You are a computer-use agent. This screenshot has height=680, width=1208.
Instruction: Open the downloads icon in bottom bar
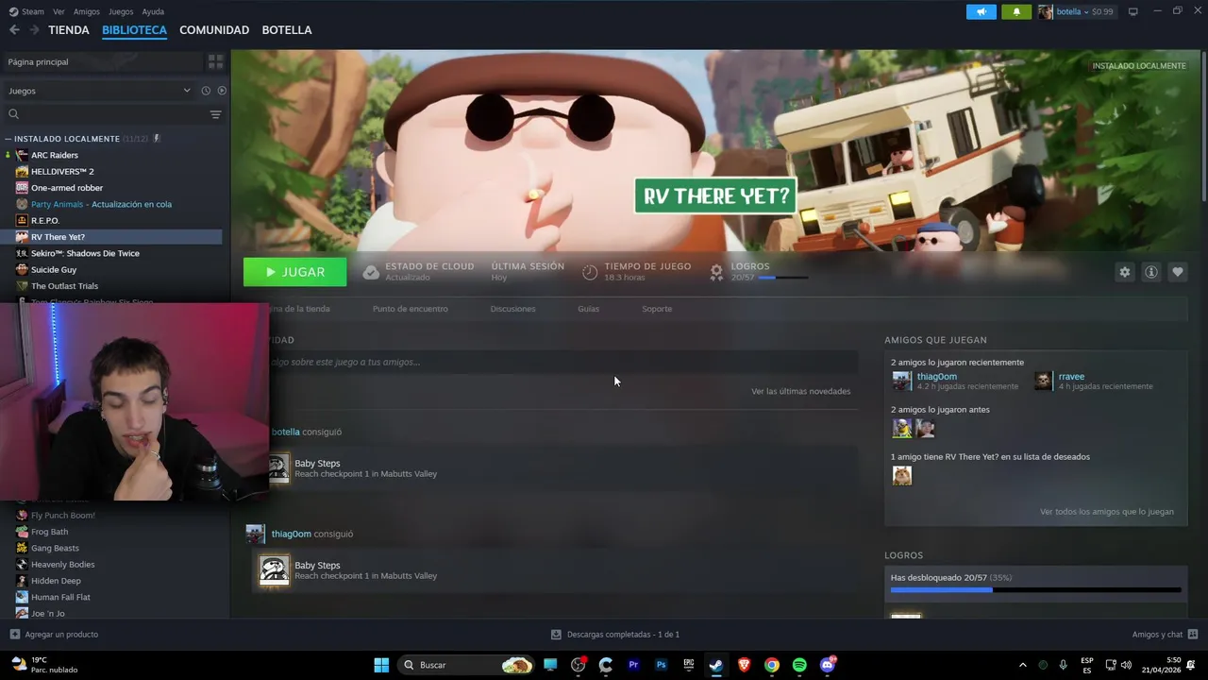556,635
